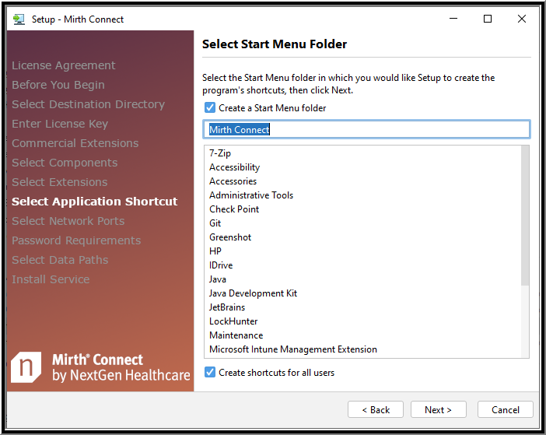Click the Select Components step

click(65, 163)
